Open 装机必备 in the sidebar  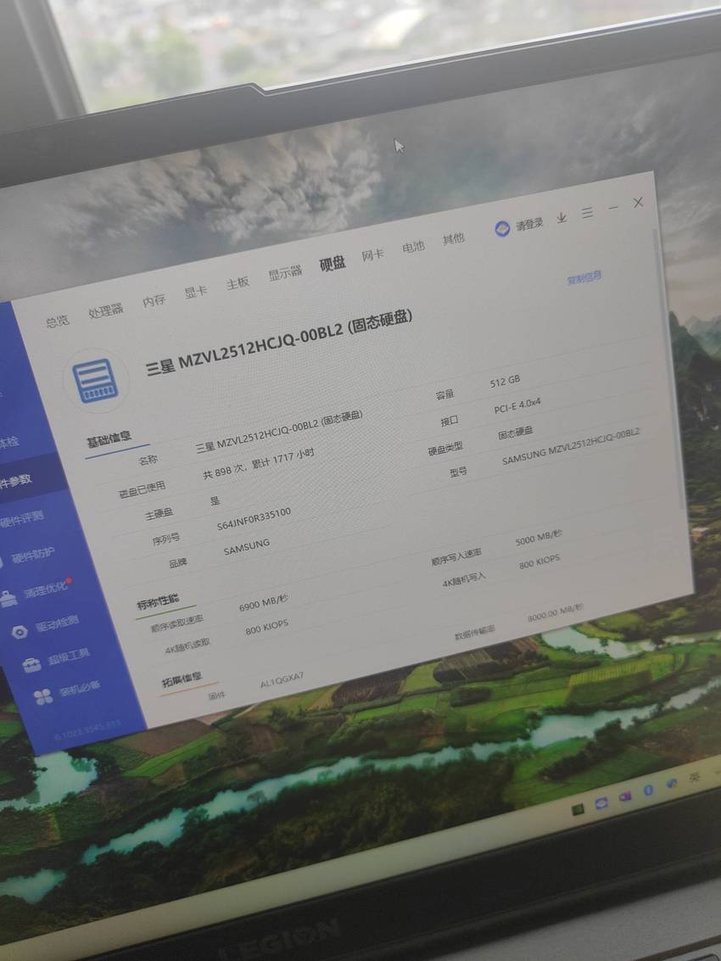tap(80, 688)
